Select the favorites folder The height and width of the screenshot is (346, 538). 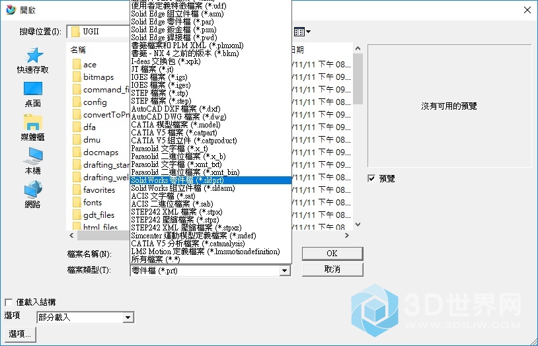[94, 190]
